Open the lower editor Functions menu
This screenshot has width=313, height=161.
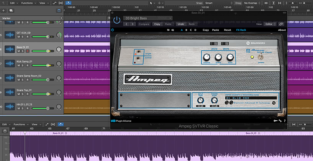point(21,125)
